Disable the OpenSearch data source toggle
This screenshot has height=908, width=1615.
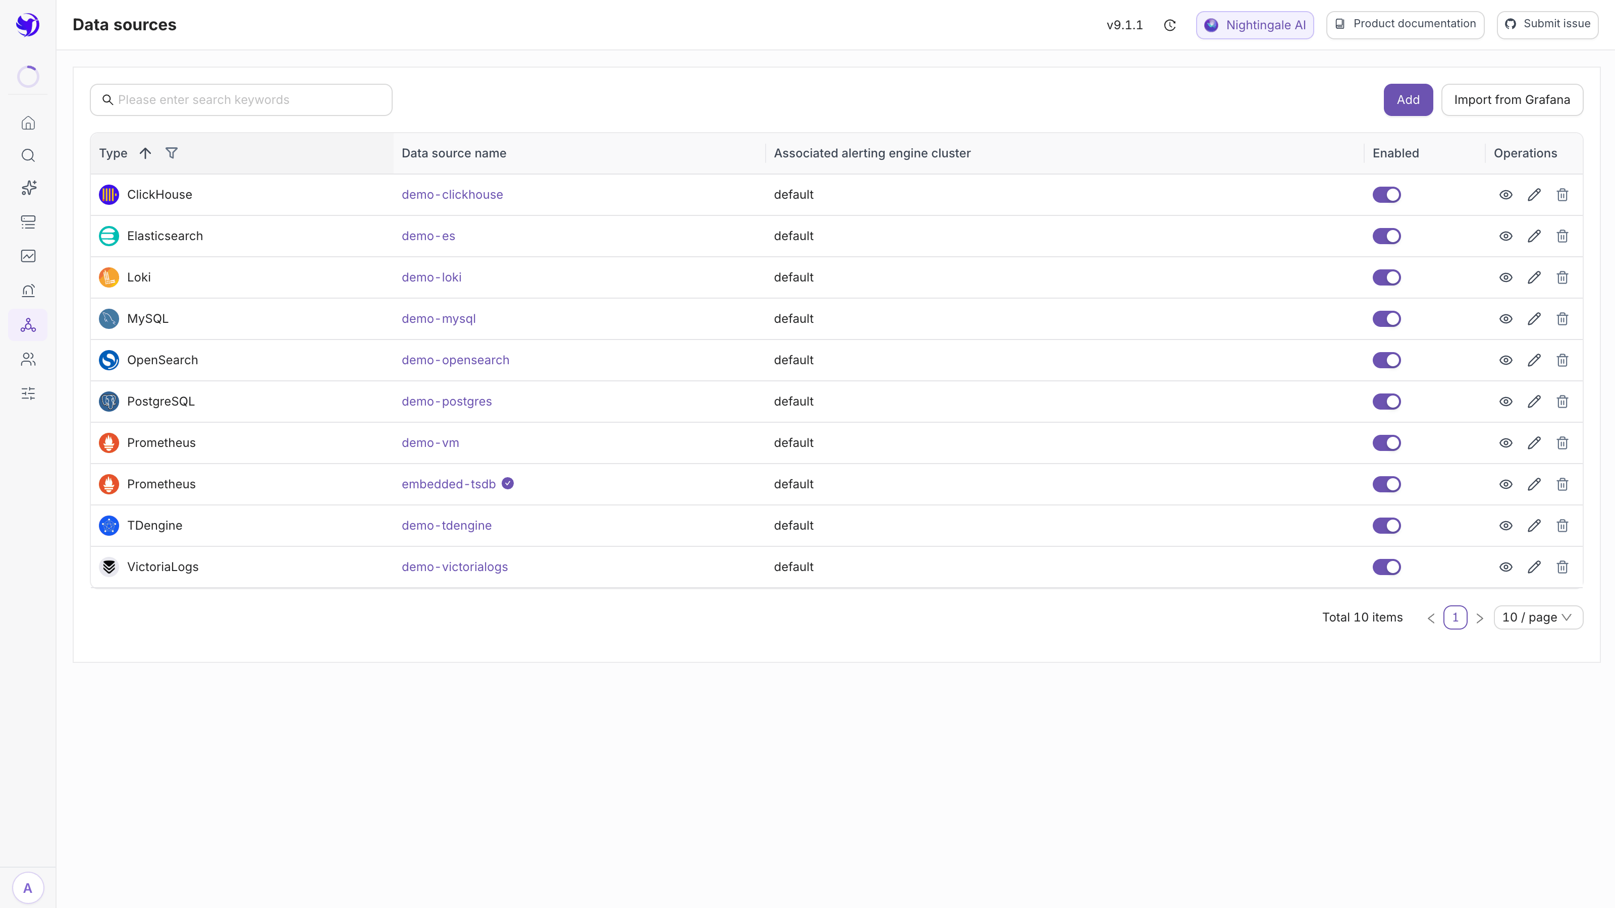[1386, 360]
